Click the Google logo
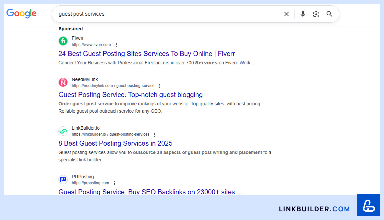This screenshot has width=384, height=220. pyautogui.click(x=21, y=13)
